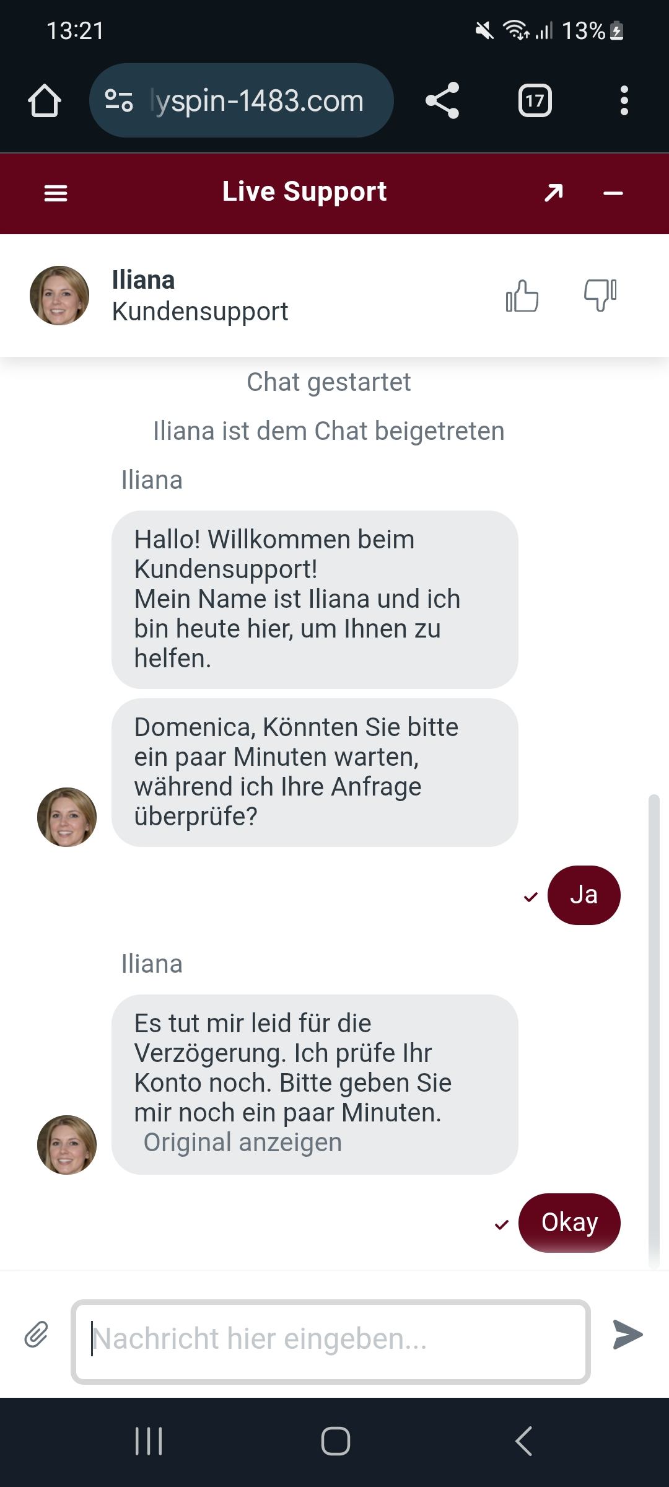
Task: Tap the URL address bar
Action: pyautogui.click(x=256, y=100)
